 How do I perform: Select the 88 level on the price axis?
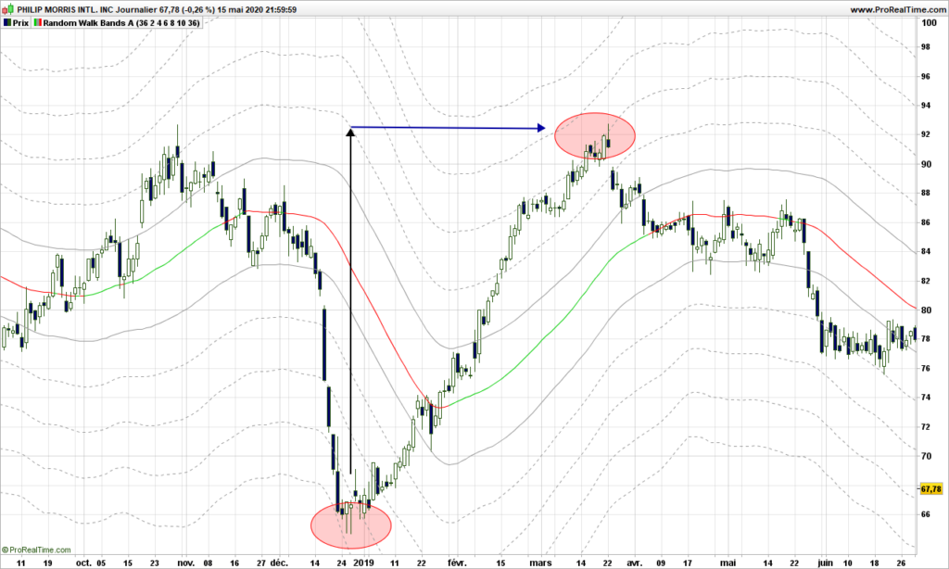926,193
